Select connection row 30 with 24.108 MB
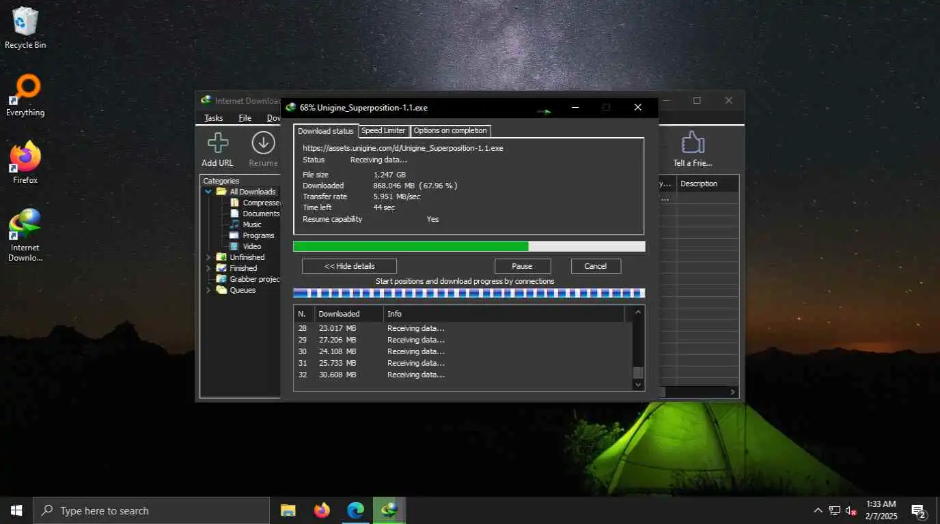Image resolution: width=940 pixels, height=524 pixels. point(463,351)
